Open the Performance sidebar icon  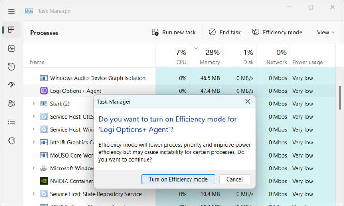11,48
